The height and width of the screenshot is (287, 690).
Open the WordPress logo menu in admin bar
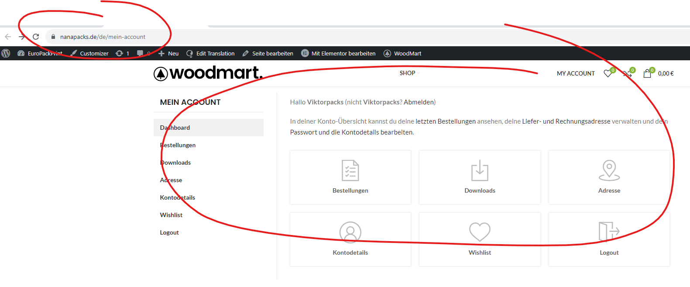[6, 53]
